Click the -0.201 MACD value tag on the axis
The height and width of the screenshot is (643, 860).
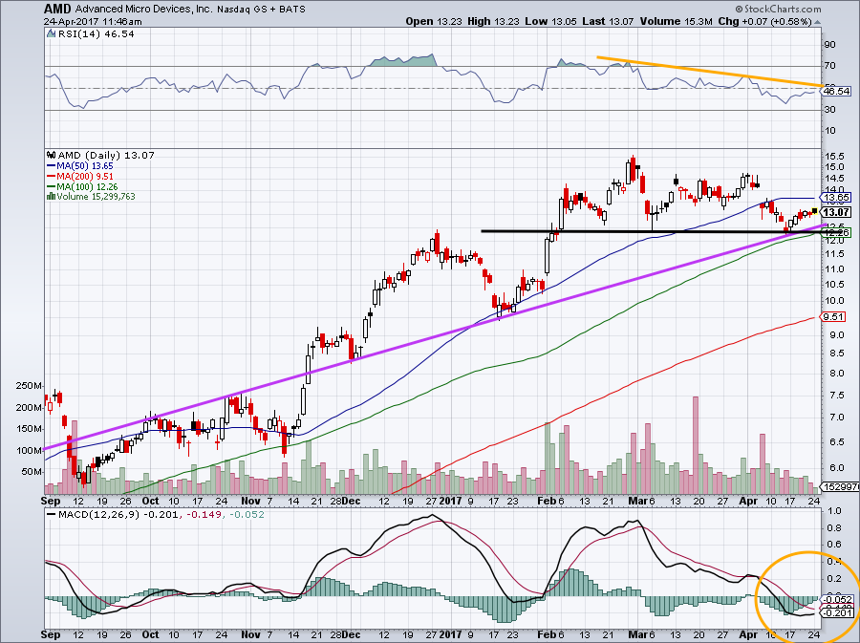click(837, 612)
